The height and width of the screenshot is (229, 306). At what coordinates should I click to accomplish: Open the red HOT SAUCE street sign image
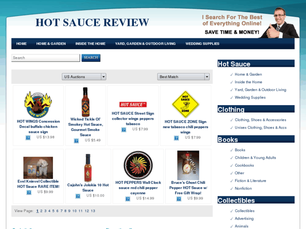[x=133, y=105]
